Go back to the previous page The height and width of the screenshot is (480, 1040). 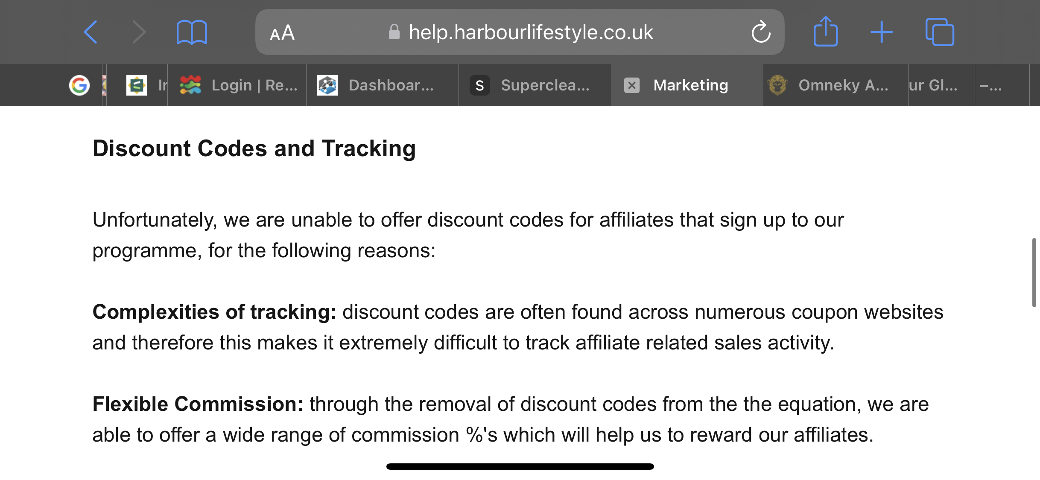(91, 32)
